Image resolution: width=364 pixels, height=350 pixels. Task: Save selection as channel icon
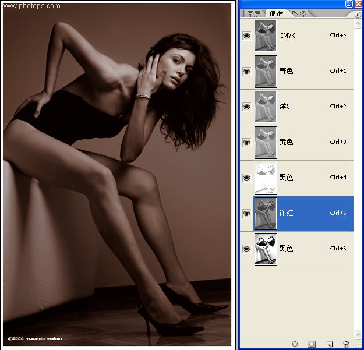312,344
